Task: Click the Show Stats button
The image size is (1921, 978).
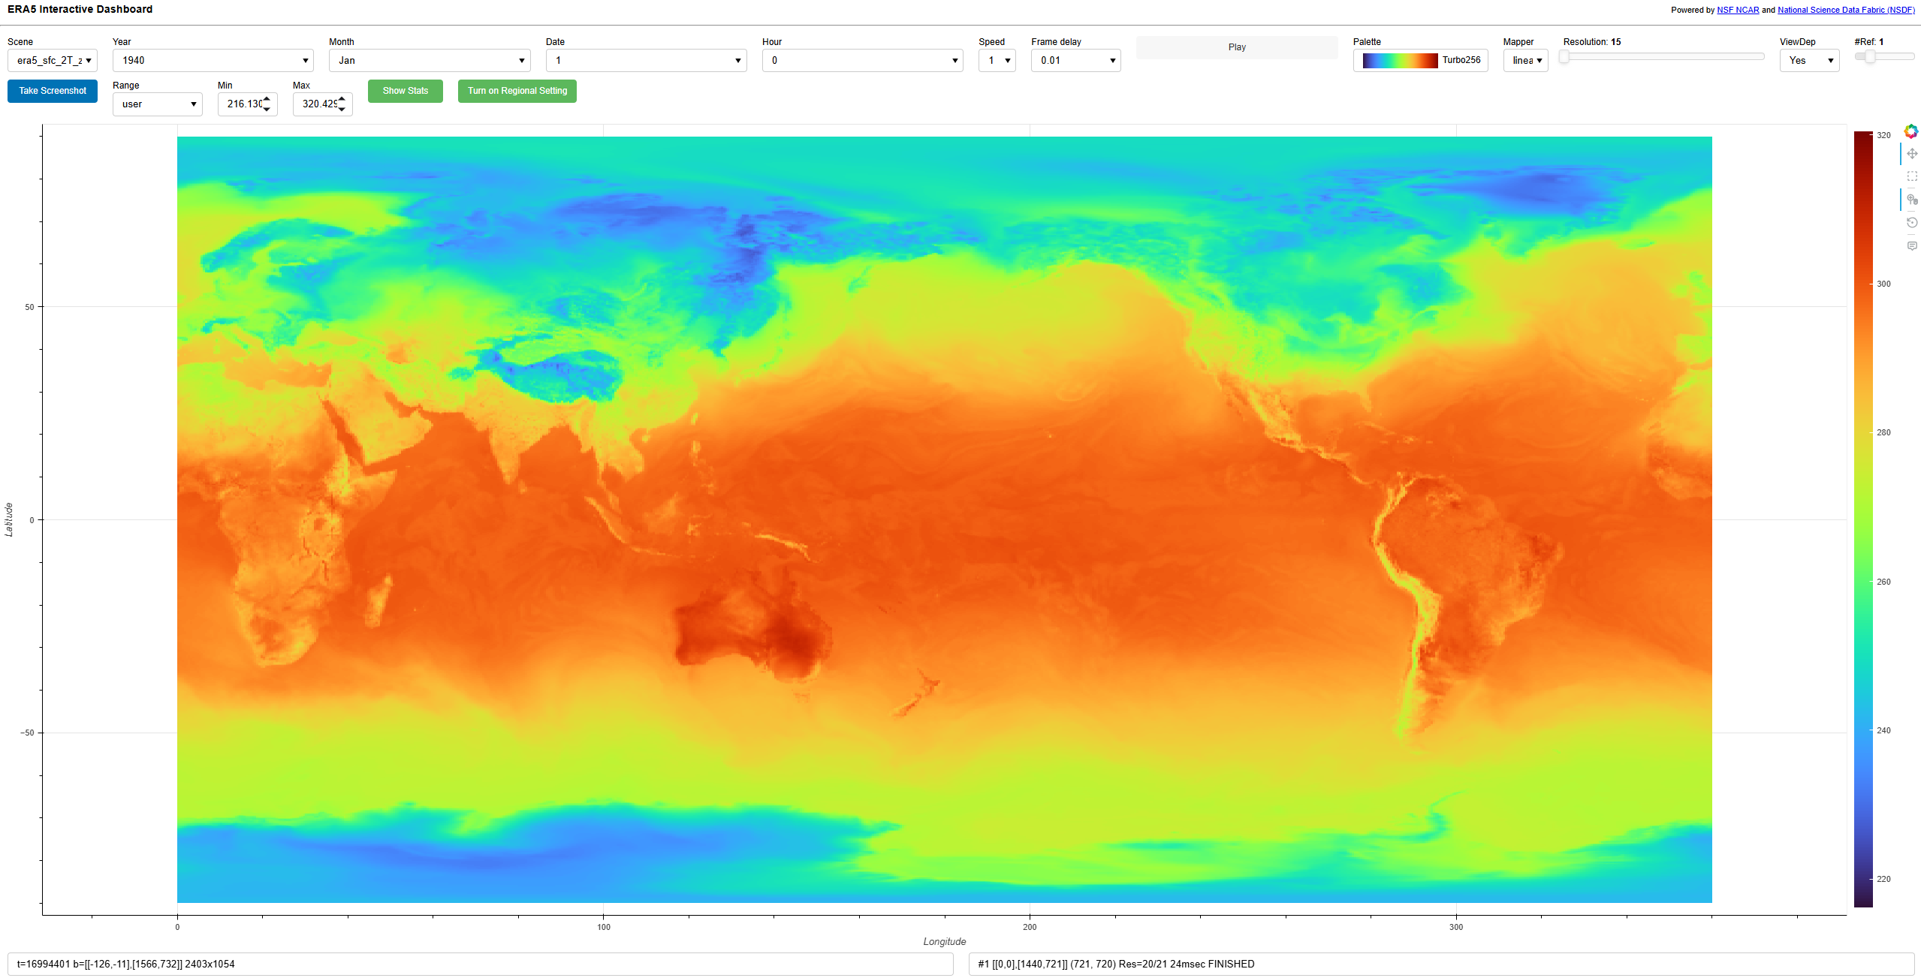Action: (x=405, y=91)
